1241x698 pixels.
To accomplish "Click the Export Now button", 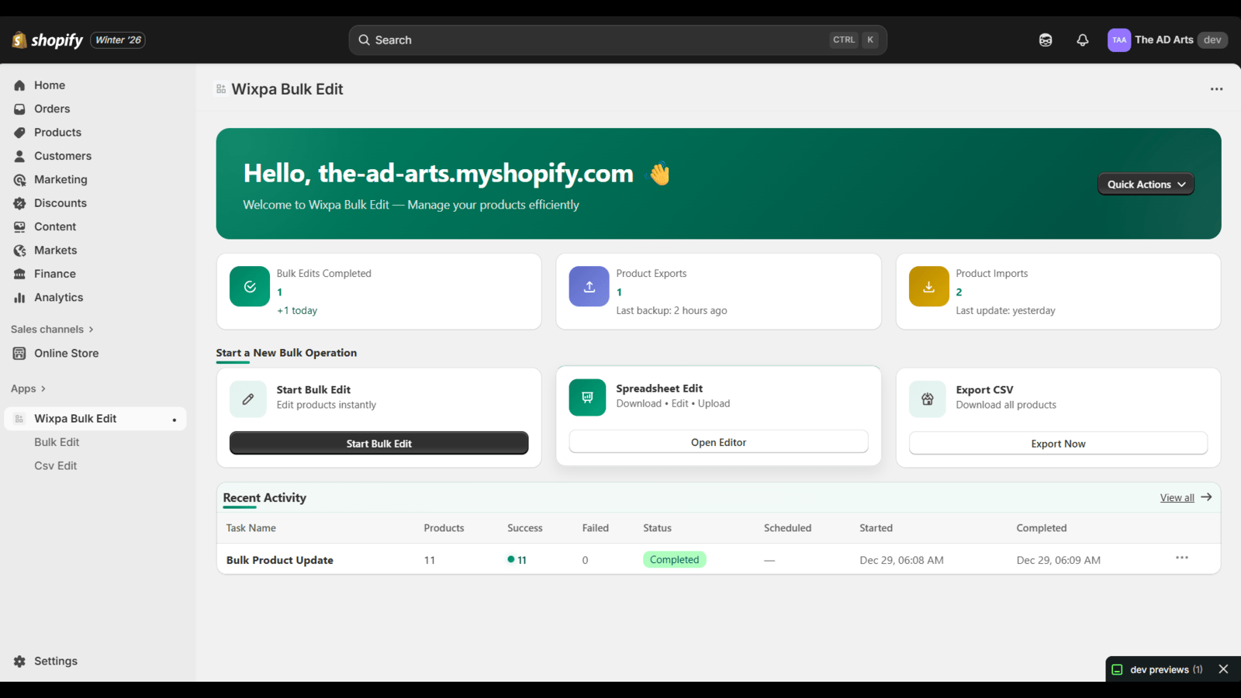I will tap(1059, 444).
